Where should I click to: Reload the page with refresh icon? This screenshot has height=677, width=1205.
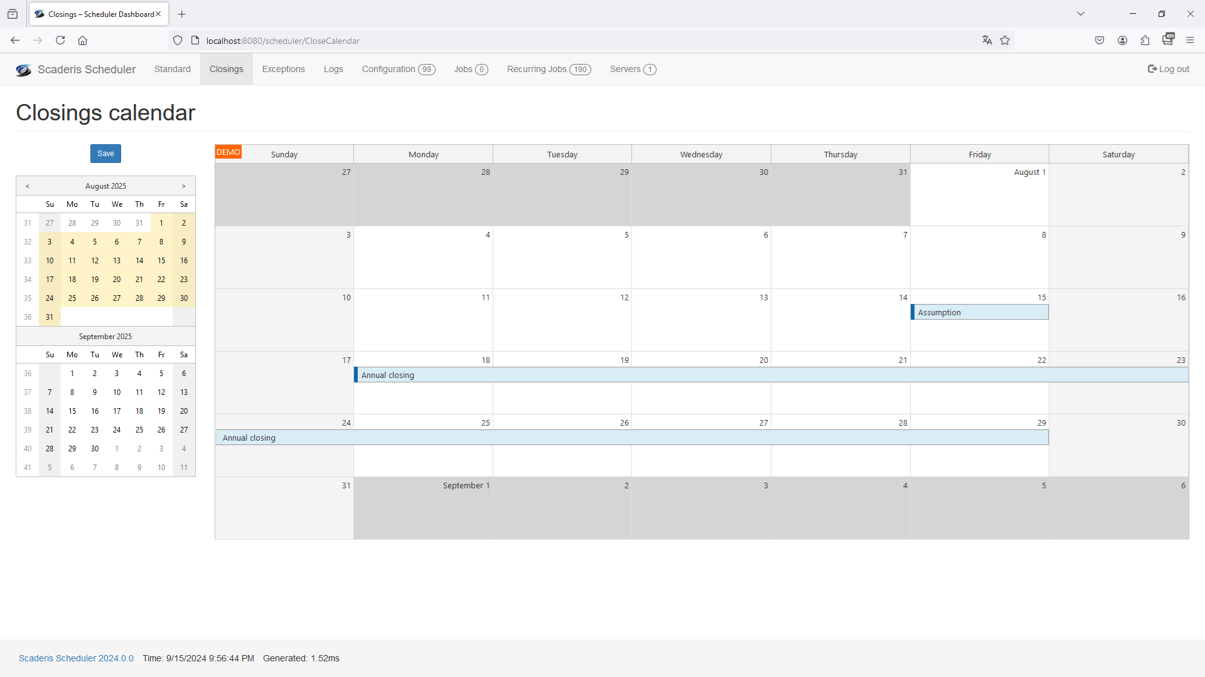point(60,41)
